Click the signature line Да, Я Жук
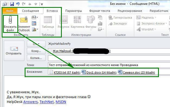Viewport: 170px width, 107px height. click(x=49, y=97)
